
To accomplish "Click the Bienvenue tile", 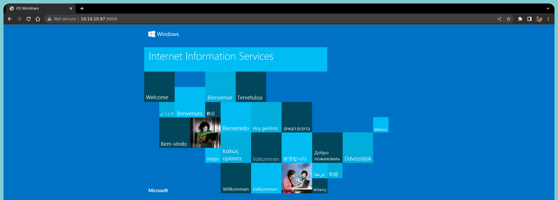I will (220, 87).
